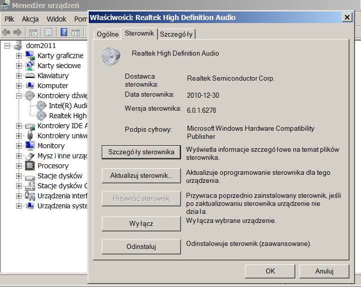Open the Plik menu
Screen dimensions: 361x287
point(9,19)
